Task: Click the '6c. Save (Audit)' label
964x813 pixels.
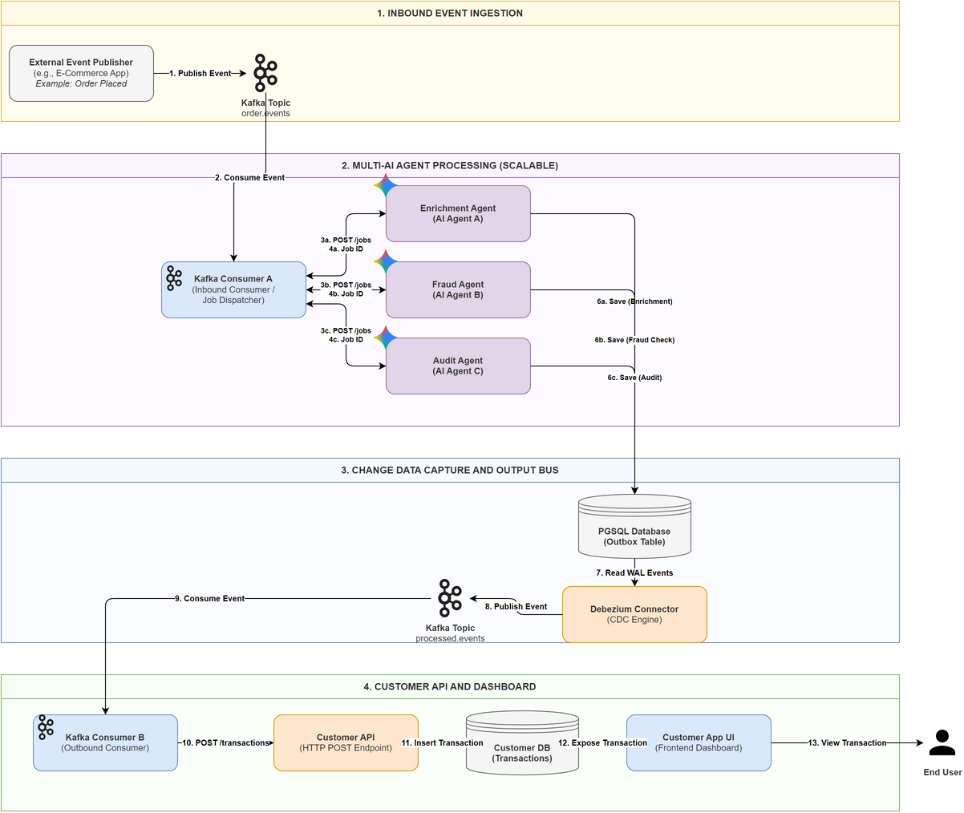Action: coord(634,378)
